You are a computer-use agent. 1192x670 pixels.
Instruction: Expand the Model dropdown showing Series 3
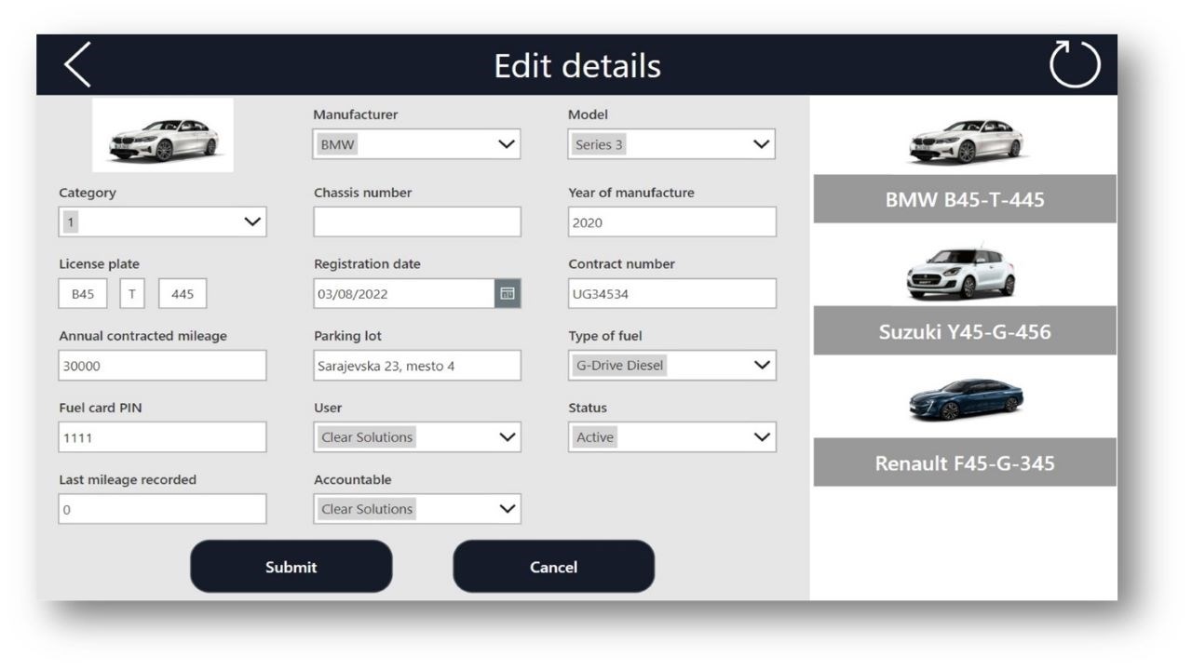tap(671, 144)
